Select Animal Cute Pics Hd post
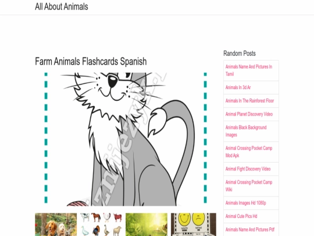The height and width of the screenshot is (236, 314). click(x=241, y=216)
